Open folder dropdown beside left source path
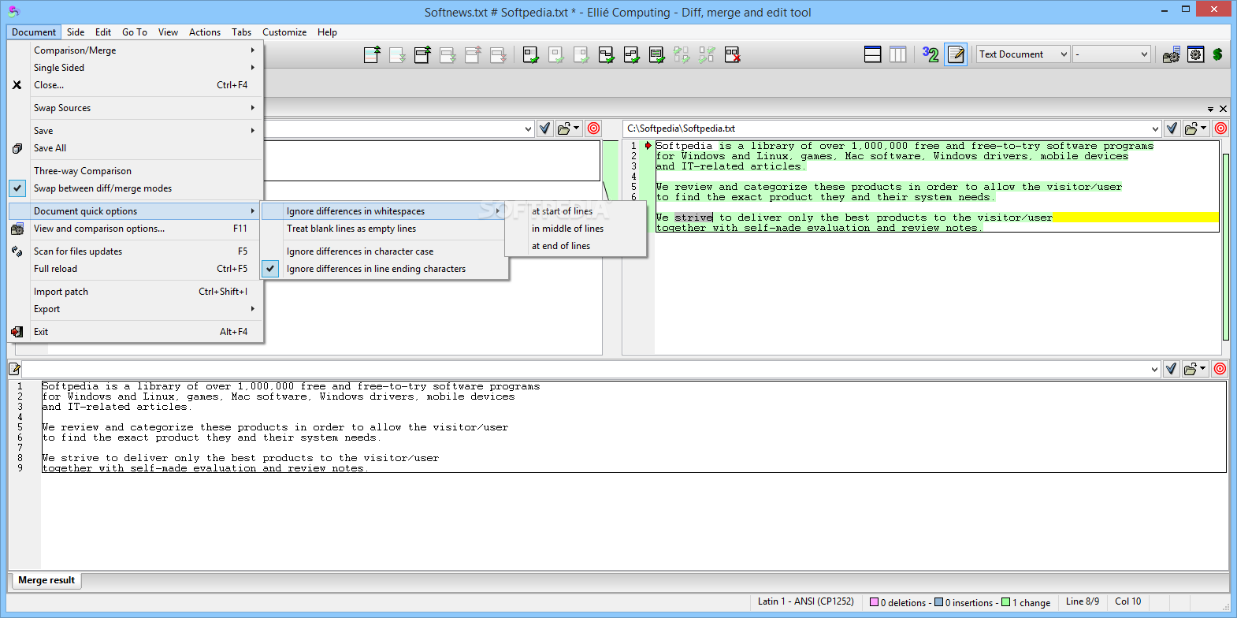The image size is (1237, 618). (569, 128)
